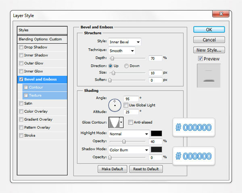The width and height of the screenshot is (242, 193).
Task: Select the Contour sub-item under Bevel
Action: click(35, 87)
